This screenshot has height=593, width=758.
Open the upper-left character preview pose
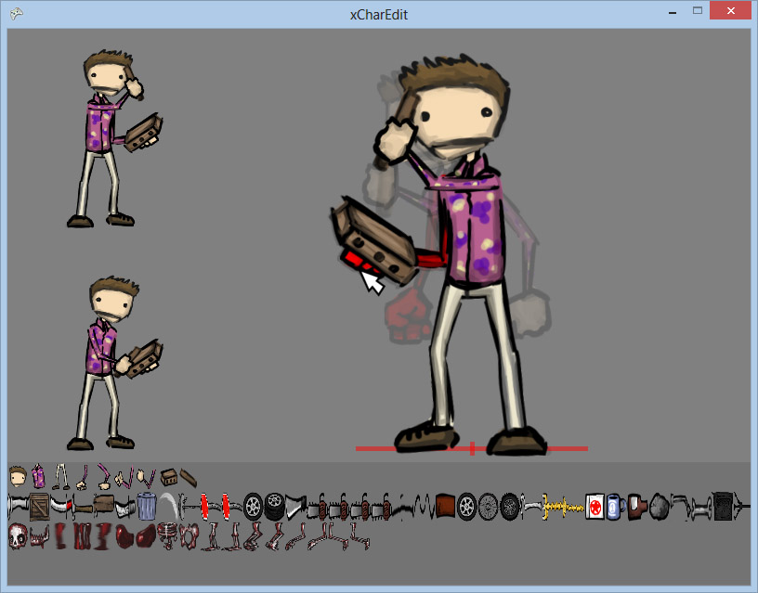pyautogui.click(x=114, y=139)
